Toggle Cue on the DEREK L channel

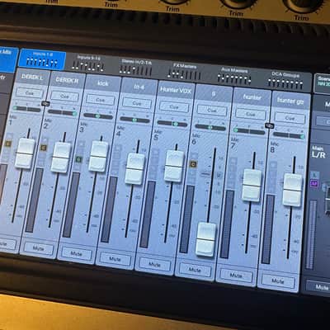coord(30,92)
